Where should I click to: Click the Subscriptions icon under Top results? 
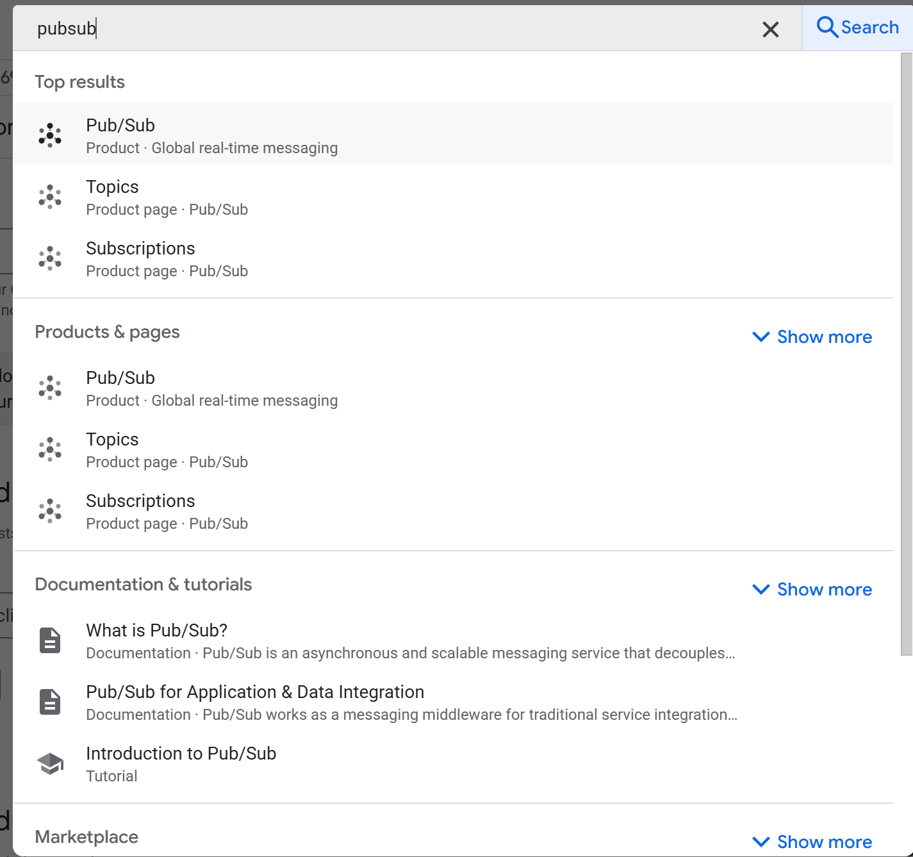(x=50, y=258)
